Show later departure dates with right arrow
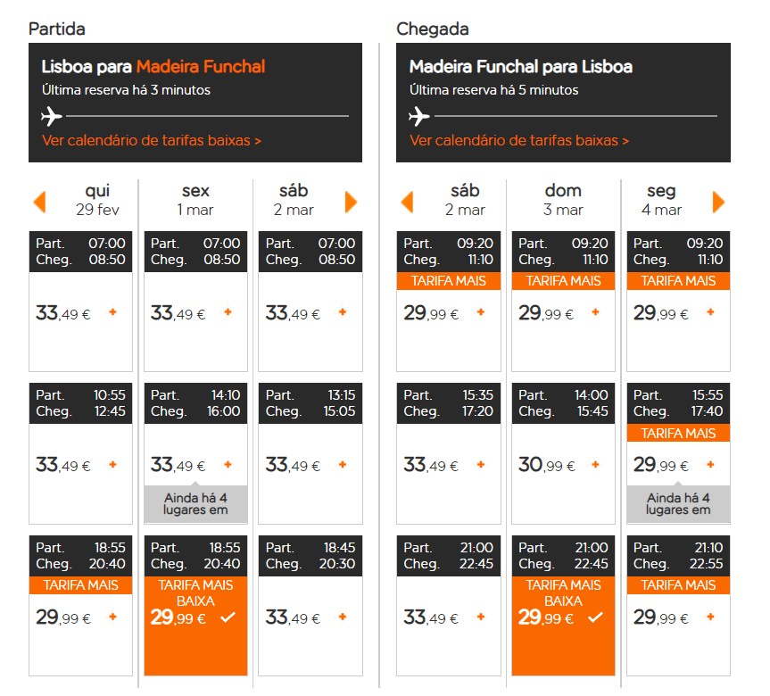Screen dimensions: 770x696 point(351,202)
